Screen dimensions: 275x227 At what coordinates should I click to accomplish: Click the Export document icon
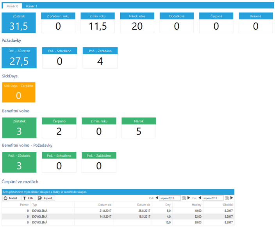(x=40, y=198)
